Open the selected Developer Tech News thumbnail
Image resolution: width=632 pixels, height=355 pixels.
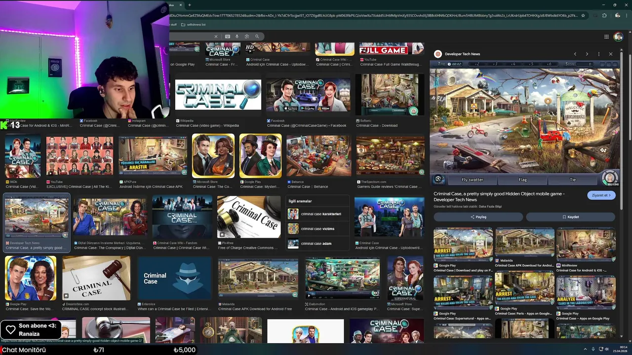(x=37, y=216)
